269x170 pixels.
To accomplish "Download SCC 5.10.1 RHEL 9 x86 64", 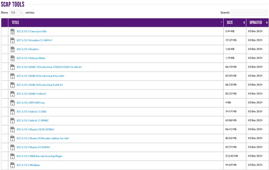I will (31, 94).
